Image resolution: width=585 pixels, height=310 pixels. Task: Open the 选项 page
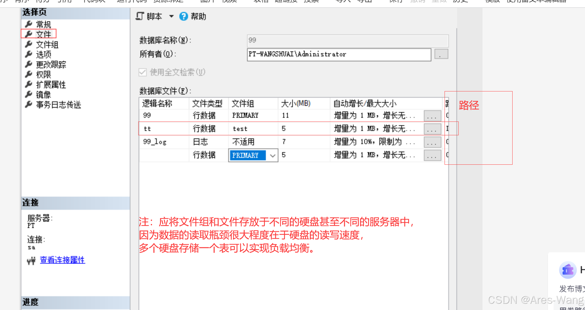[x=43, y=54]
